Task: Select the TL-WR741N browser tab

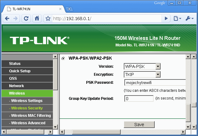Action: pos(33,9)
